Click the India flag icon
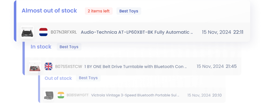This screenshot has height=103, width=264. pos(61,95)
